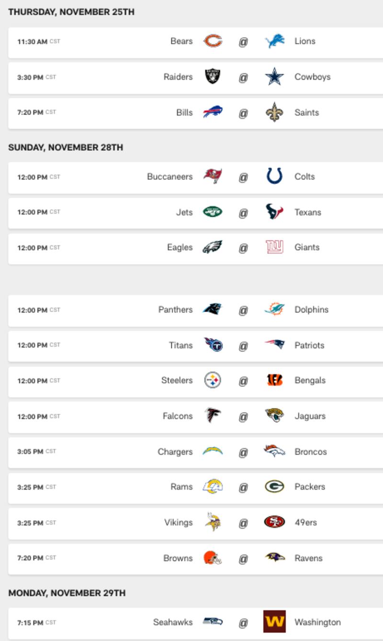Click the Giants ny logo
The width and height of the screenshot is (383, 641).
point(274,247)
